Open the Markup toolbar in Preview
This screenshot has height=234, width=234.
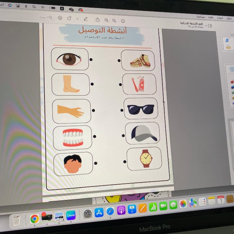point(60,18)
